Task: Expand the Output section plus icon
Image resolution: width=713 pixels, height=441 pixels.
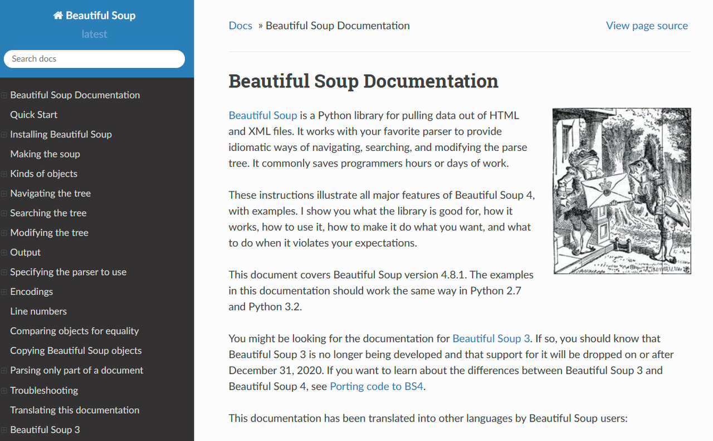Action: point(4,253)
